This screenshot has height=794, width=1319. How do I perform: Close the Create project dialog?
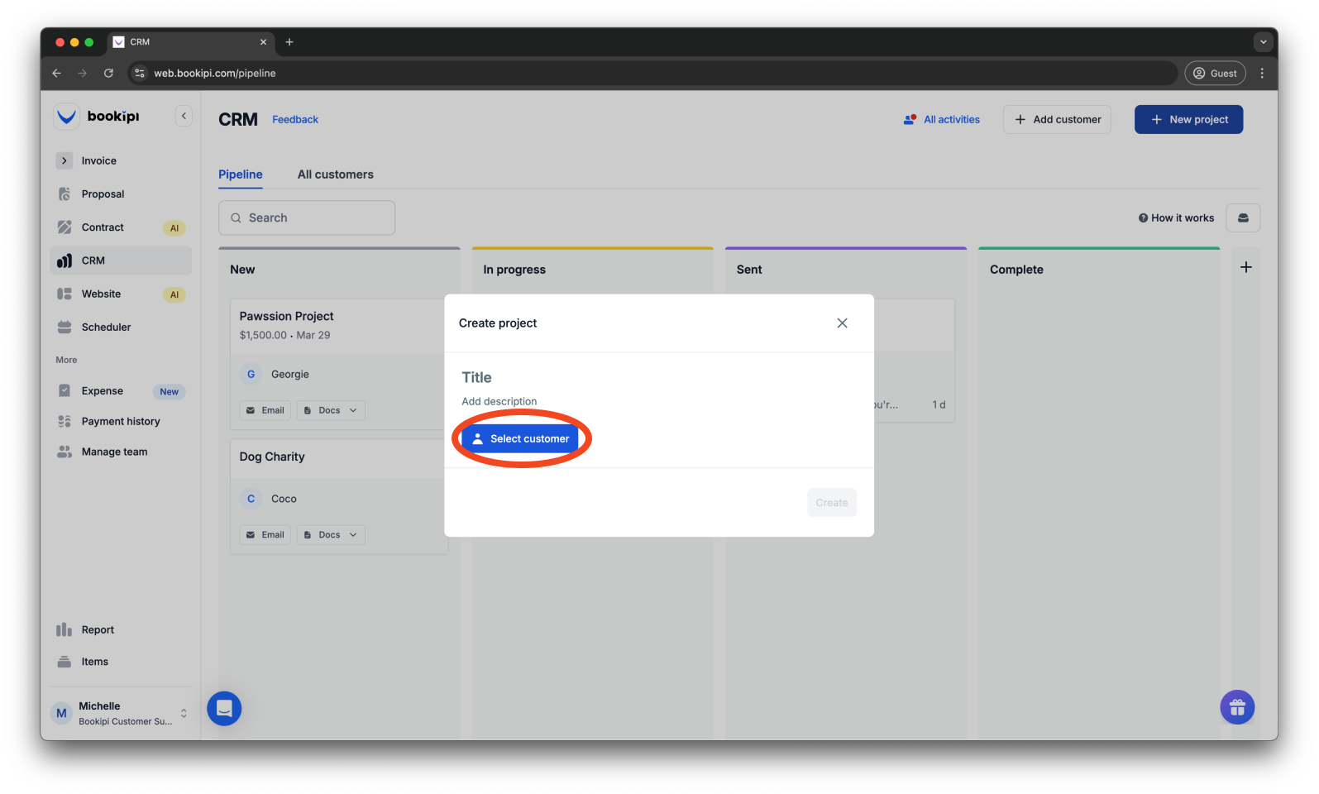pos(842,323)
